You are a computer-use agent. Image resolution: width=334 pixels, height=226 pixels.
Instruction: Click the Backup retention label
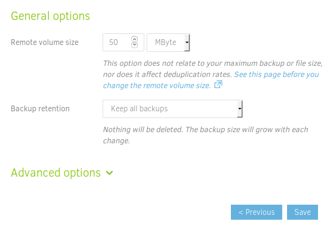point(40,109)
